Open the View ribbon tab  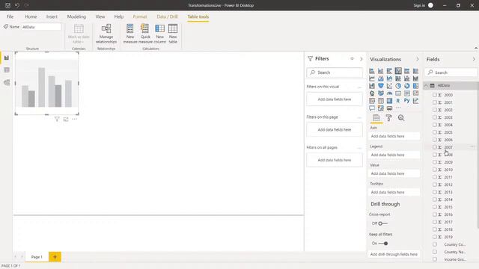click(x=100, y=16)
